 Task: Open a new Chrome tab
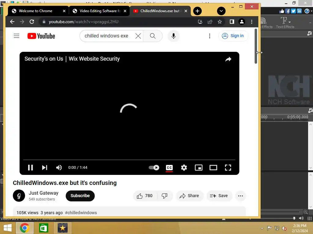tap(197, 11)
